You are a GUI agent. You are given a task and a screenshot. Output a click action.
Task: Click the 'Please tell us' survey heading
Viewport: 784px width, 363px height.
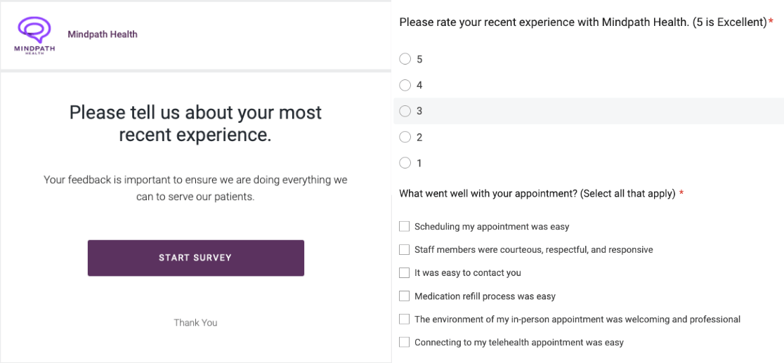pos(195,123)
